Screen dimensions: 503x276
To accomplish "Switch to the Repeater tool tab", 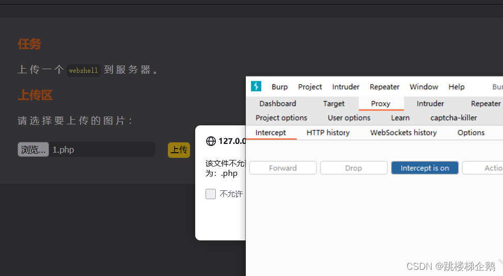I will pyautogui.click(x=485, y=104).
